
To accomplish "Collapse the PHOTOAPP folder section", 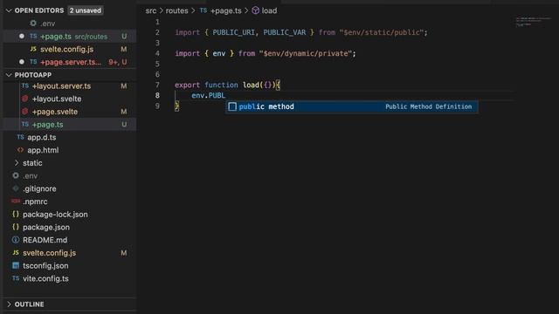I will [x=9, y=75].
